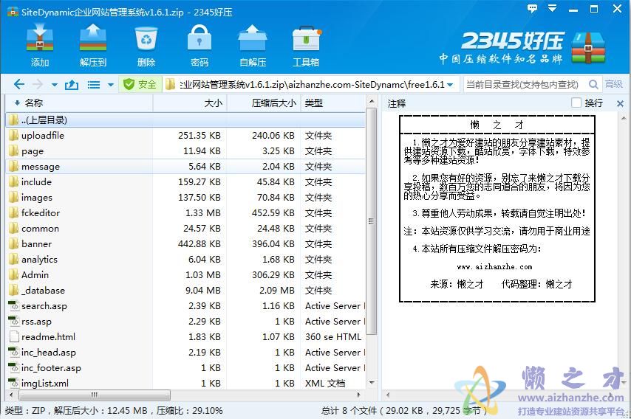Click the search magnifier icon
Image resolution: width=631 pixels, height=419 pixels.
point(593,84)
